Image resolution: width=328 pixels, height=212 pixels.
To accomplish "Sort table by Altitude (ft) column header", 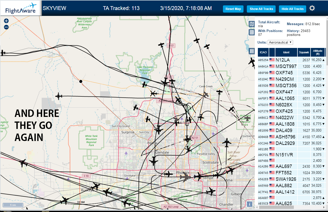I will pos(318,52).
